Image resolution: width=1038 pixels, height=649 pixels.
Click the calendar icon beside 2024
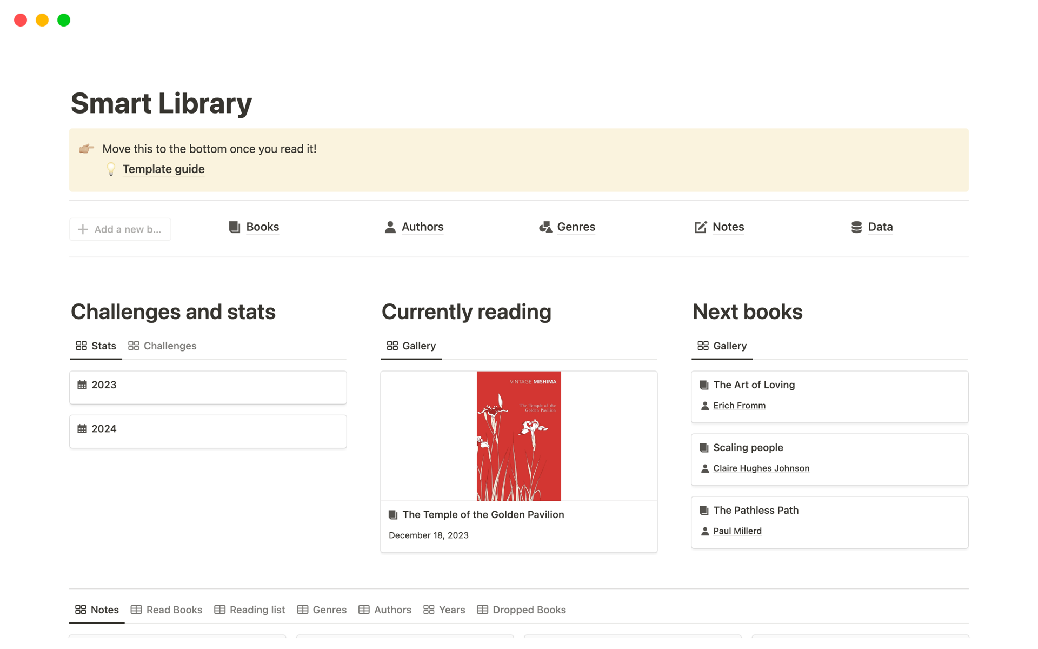pos(82,428)
